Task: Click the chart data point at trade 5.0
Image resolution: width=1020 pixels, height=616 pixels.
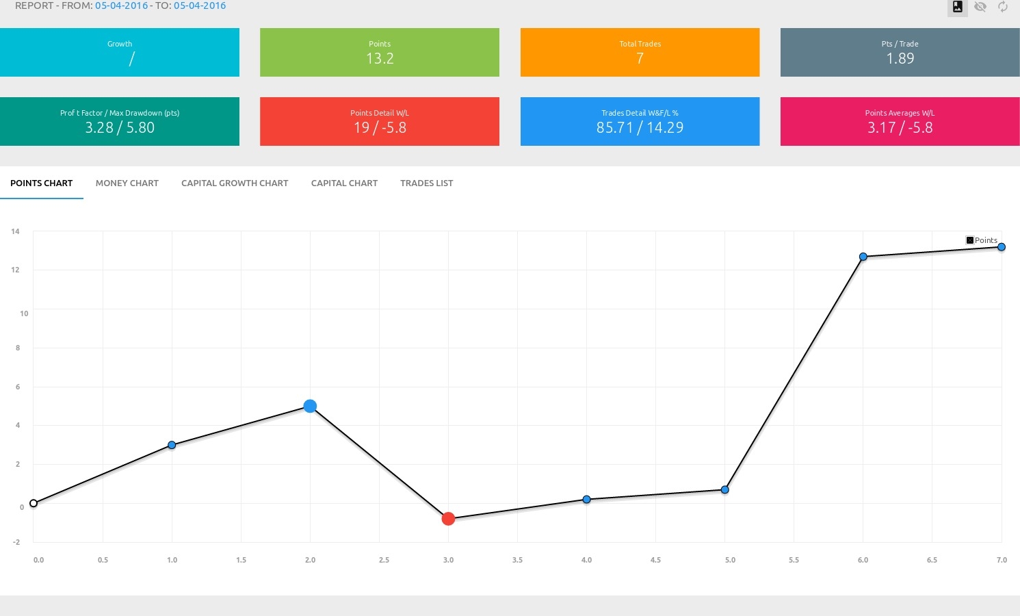Action: pyautogui.click(x=725, y=490)
